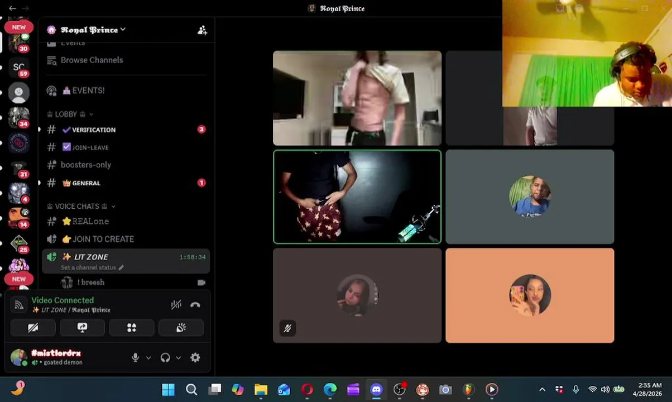
Task: Open the soundboard button
Action: (181, 328)
